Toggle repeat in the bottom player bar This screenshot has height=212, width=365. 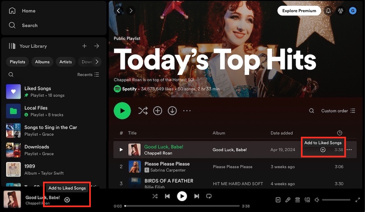[x=209, y=196]
